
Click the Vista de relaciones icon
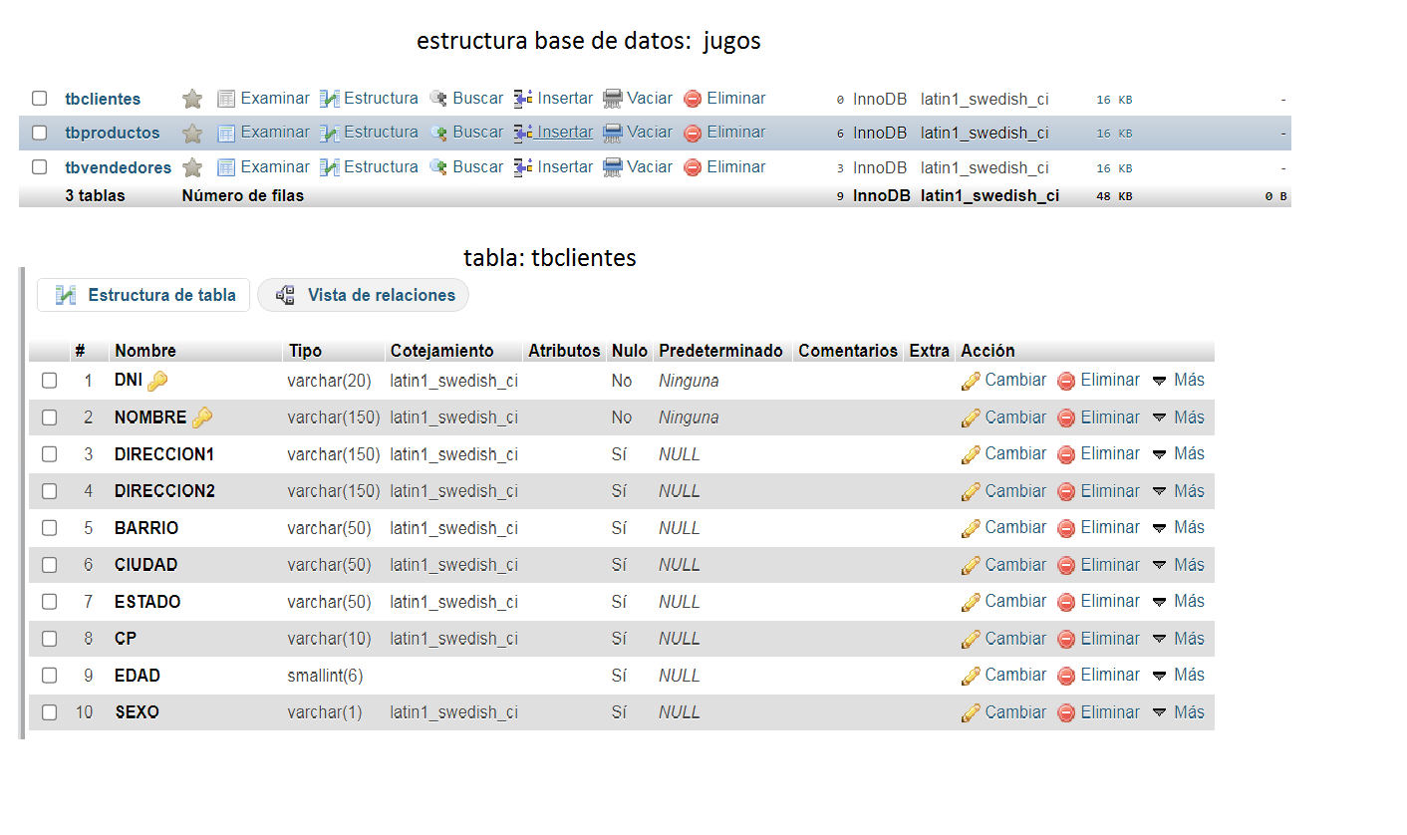coord(285,295)
